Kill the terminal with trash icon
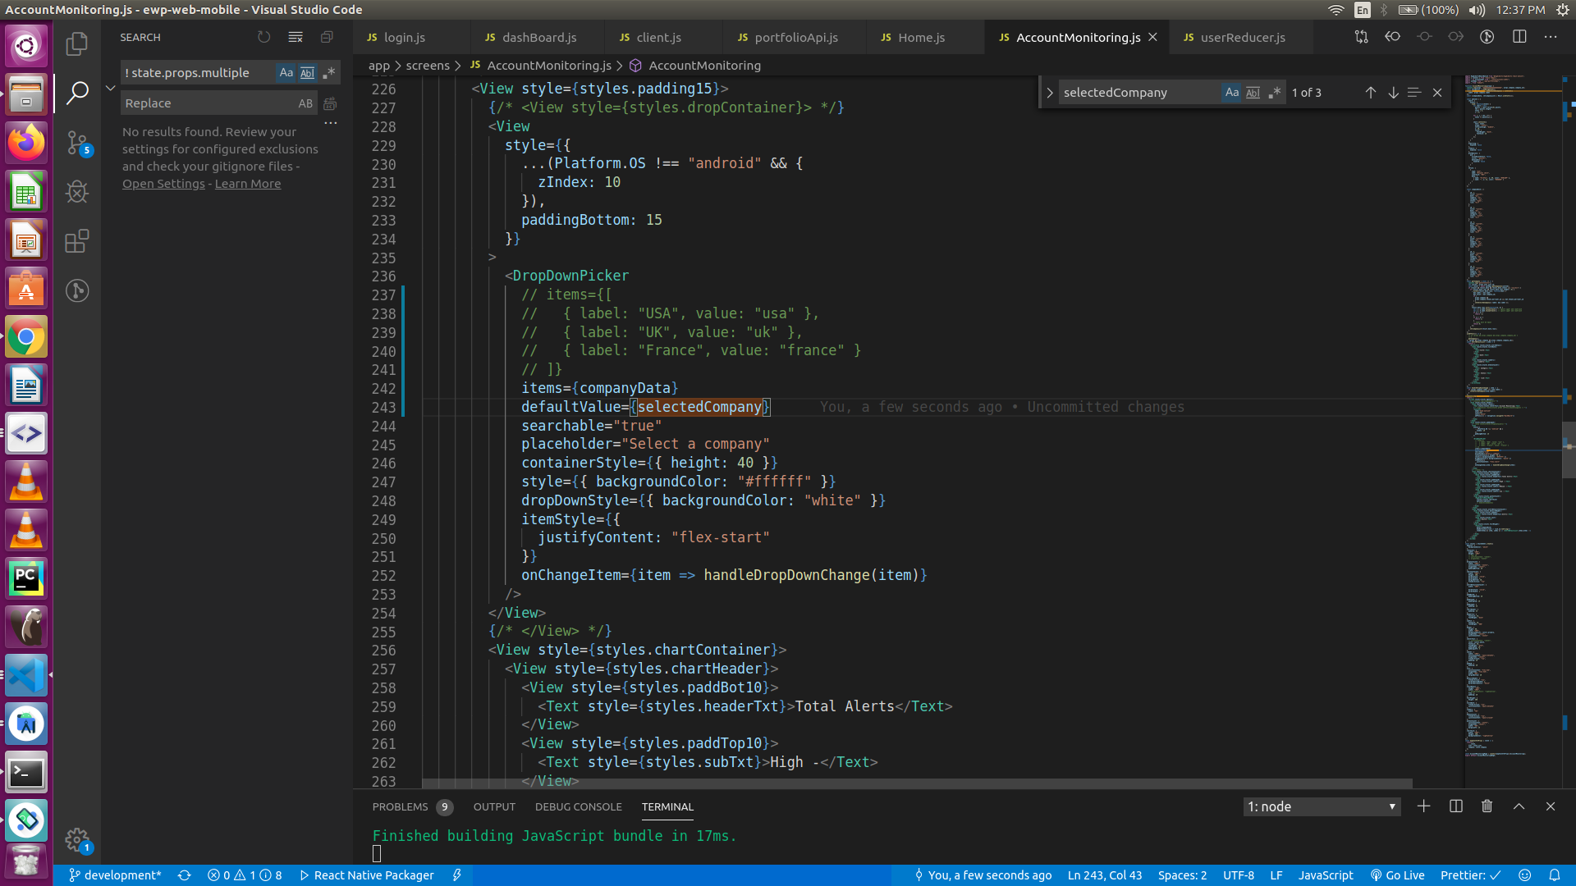The image size is (1576, 886). 1487,806
